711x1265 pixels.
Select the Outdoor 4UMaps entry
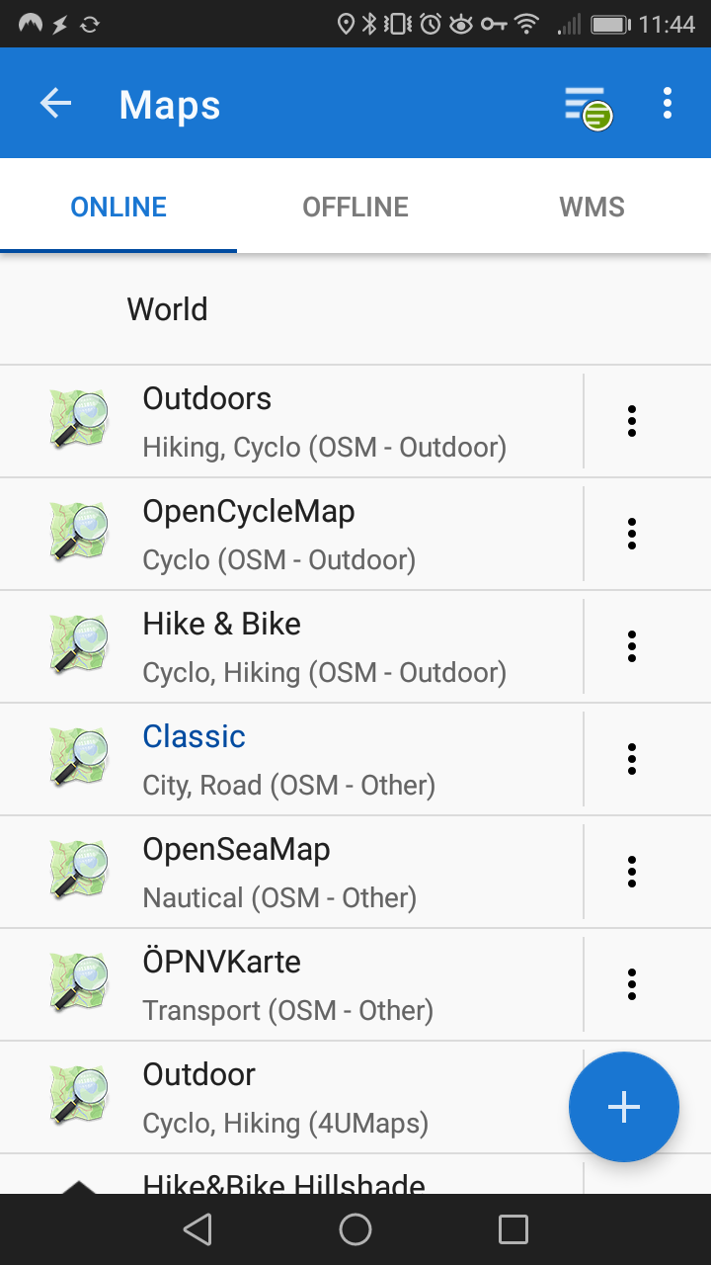point(285,1097)
